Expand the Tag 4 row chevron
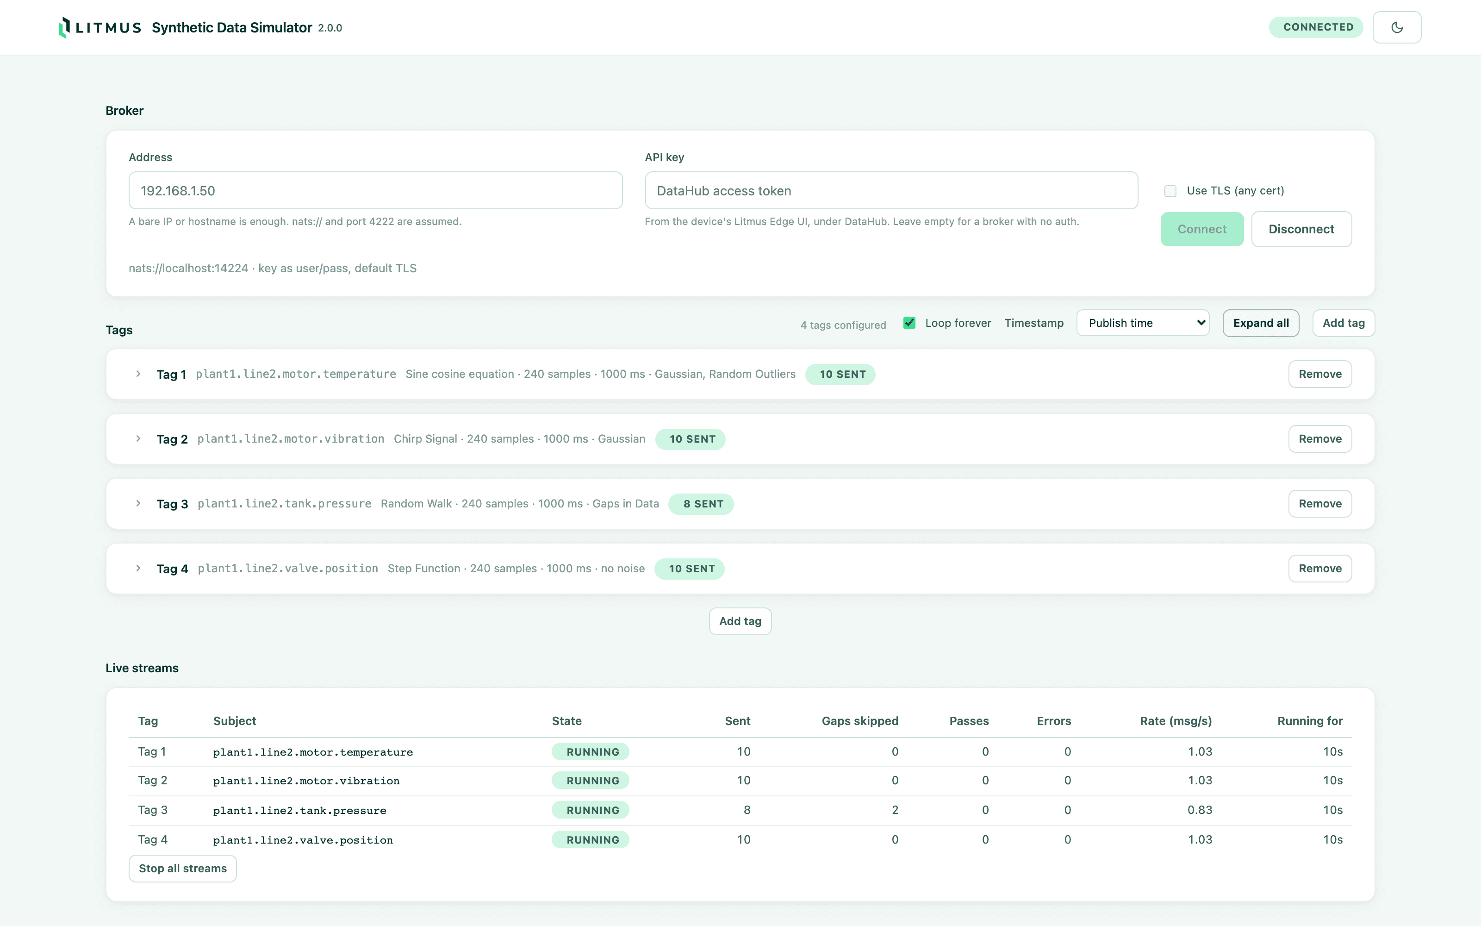The height and width of the screenshot is (926, 1481). (x=138, y=569)
